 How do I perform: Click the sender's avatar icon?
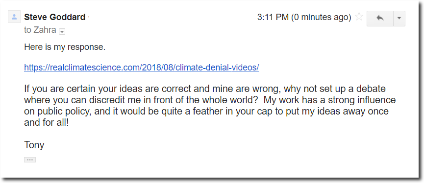point(14,17)
